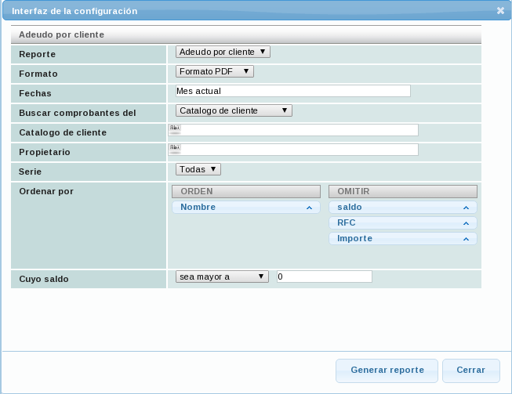Screen dimensions: 512x394
Task: Click the text icon in Propietario field
Action: click(x=174, y=148)
